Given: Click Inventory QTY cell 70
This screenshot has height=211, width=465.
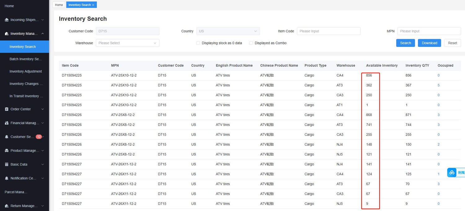Looking at the screenshot, I should pos(407,184).
